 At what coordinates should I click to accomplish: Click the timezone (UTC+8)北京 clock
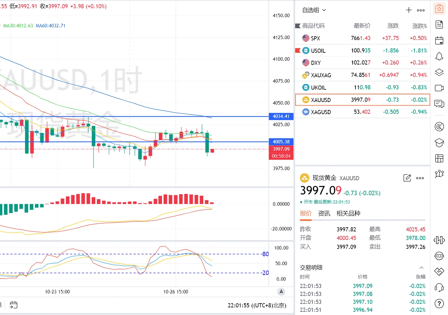257,305
